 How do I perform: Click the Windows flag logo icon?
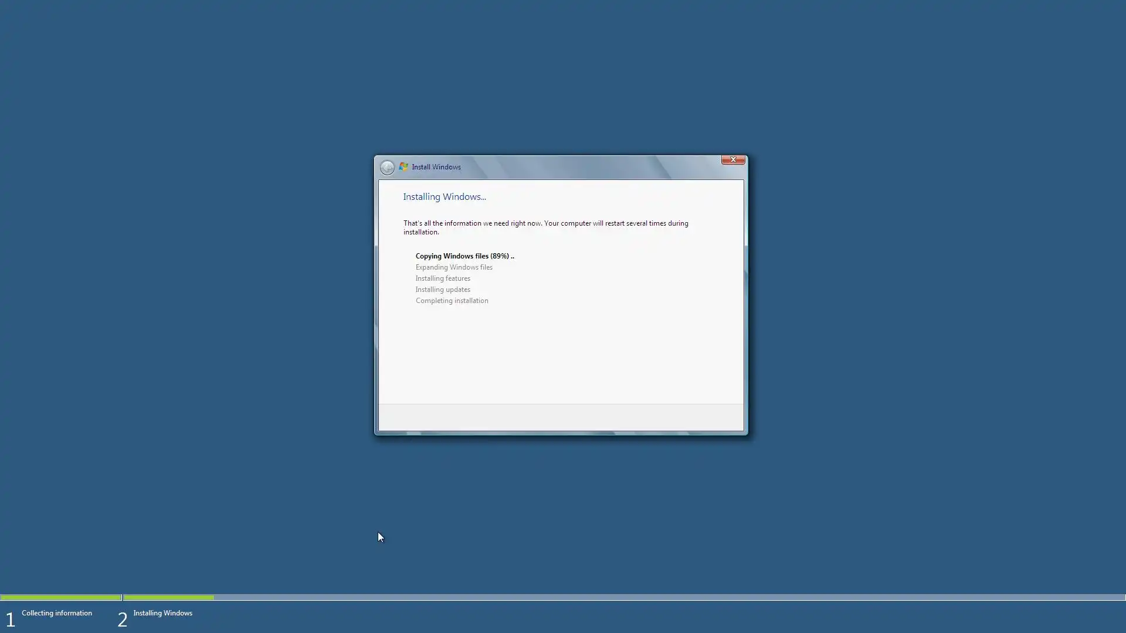[403, 167]
